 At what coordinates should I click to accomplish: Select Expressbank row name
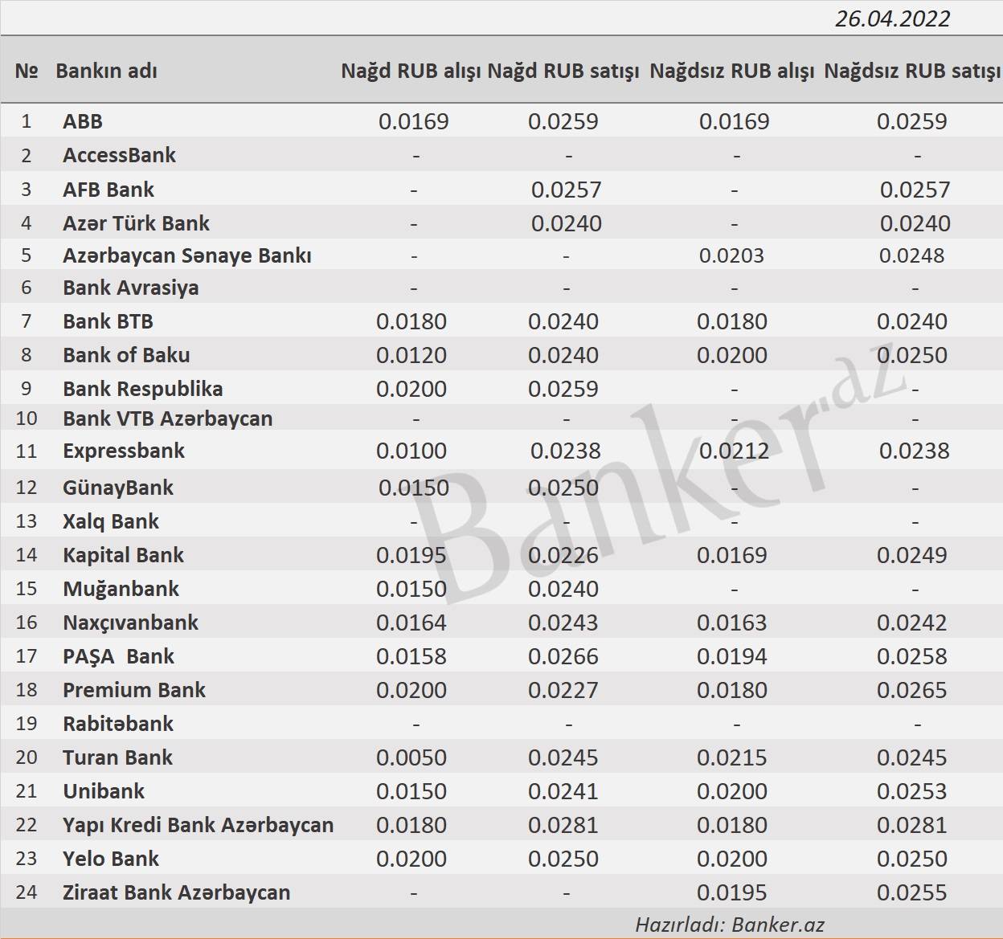(x=124, y=451)
